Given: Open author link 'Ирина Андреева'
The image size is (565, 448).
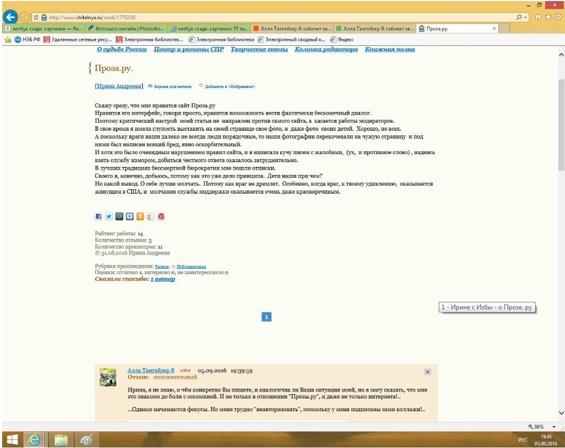Looking at the screenshot, I should (x=119, y=86).
